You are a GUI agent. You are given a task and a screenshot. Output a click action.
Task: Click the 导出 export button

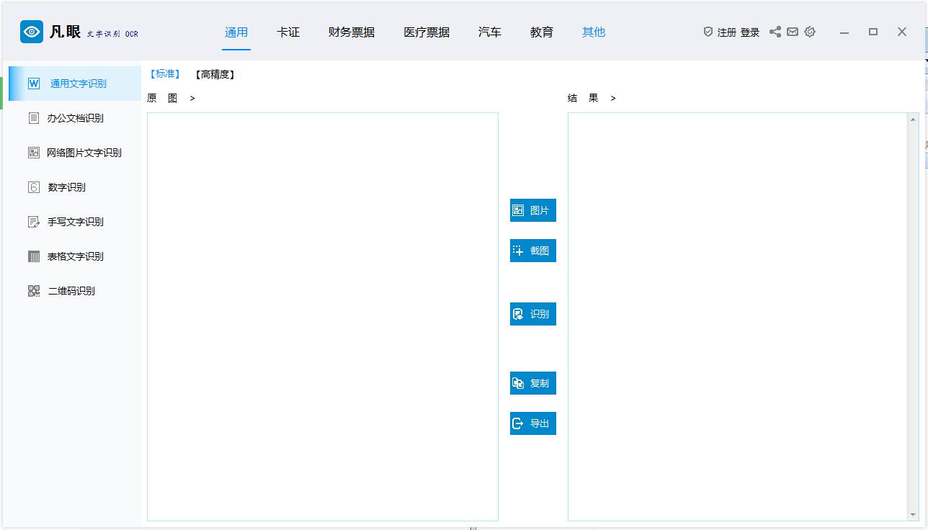[533, 423]
